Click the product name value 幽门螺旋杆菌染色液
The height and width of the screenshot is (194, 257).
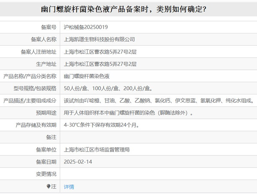pyautogui.click(x=87, y=76)
